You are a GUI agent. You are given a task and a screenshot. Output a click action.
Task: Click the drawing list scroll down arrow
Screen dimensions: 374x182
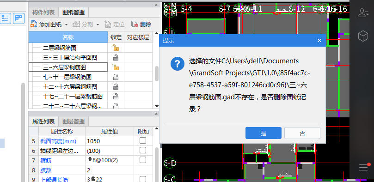[156, 106]
